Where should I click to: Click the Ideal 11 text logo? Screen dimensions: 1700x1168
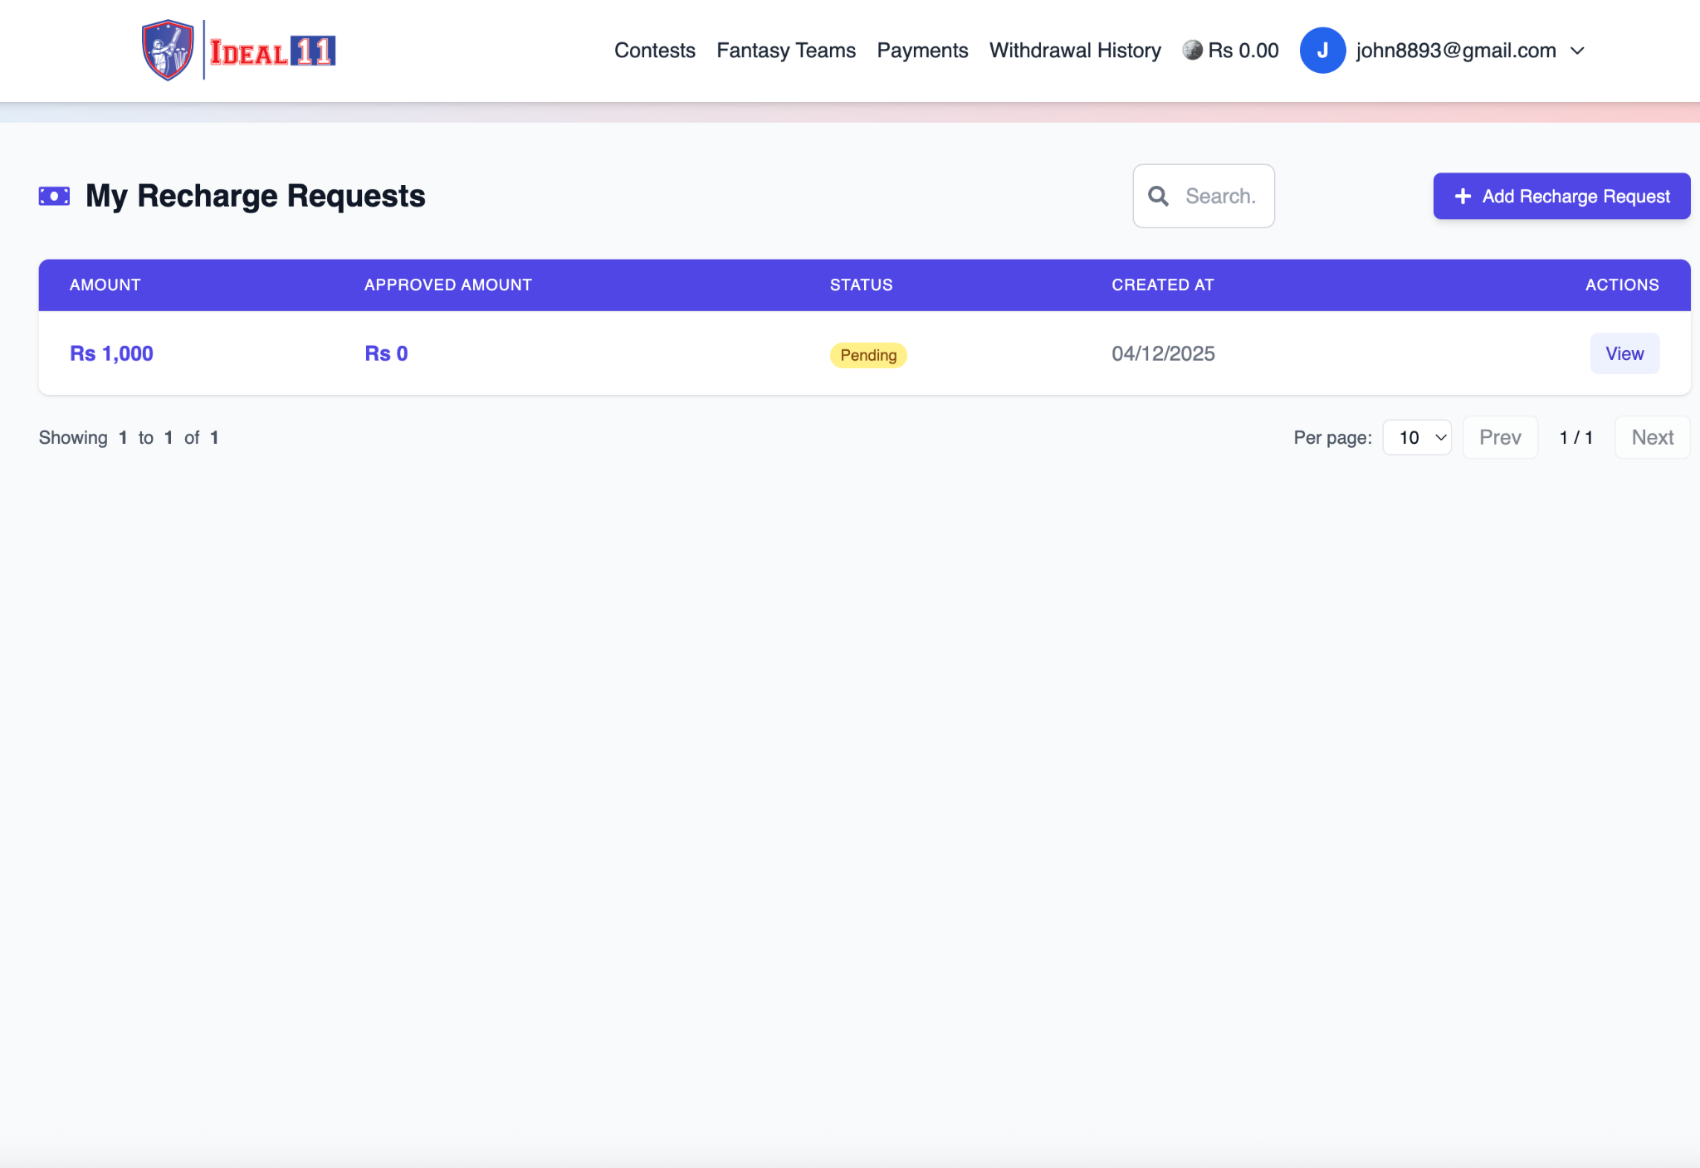click(272, 51)
